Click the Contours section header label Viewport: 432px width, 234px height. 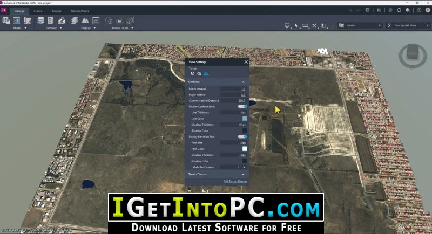(x=194, y=82)
